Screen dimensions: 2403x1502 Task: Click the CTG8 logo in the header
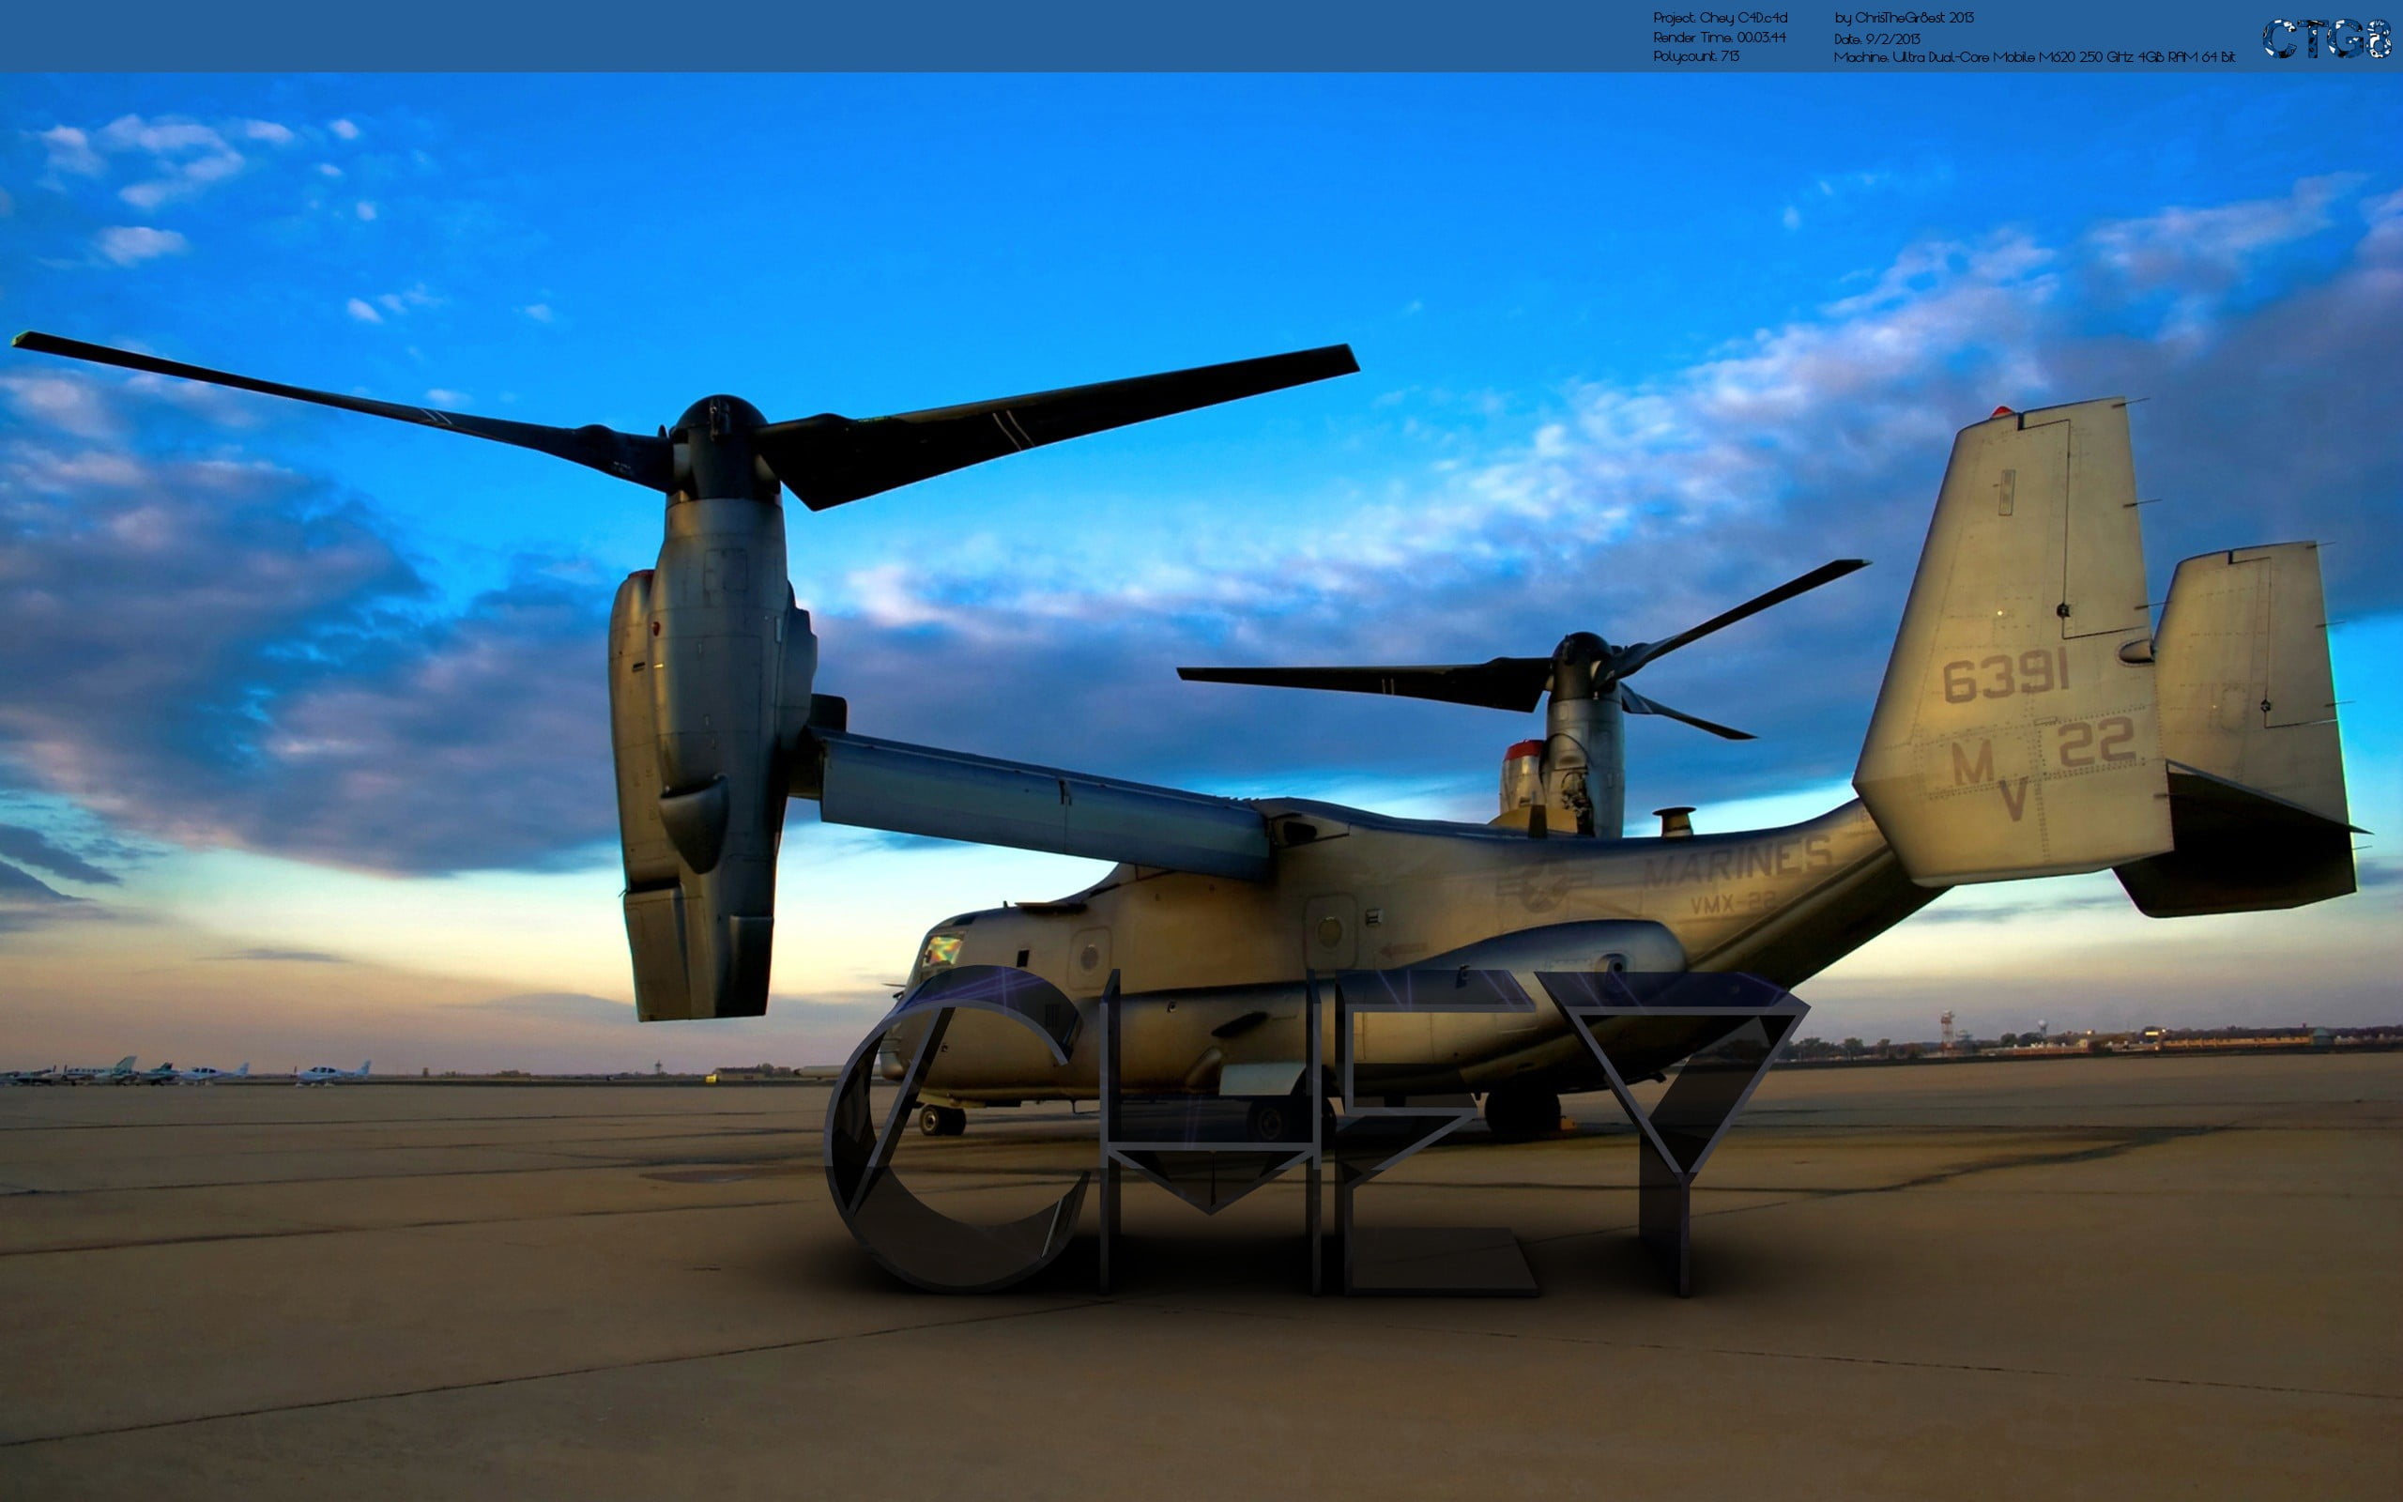coord(2327,38)
